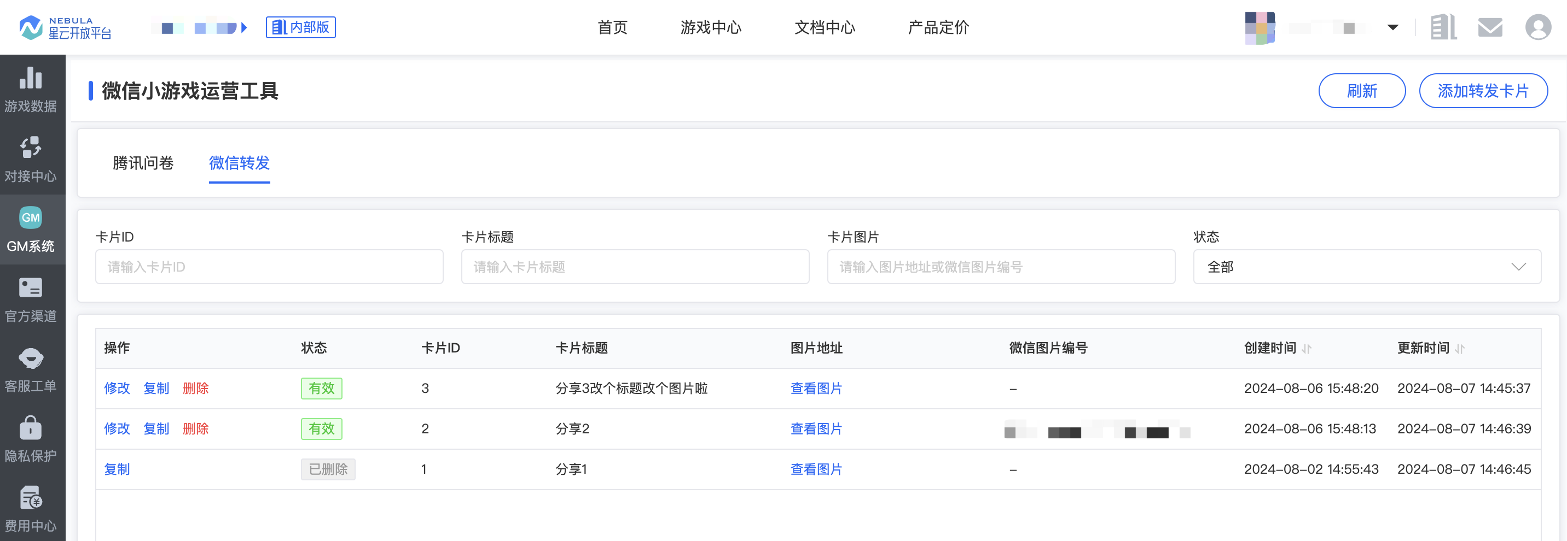Viewport: 1567px width, 541px height.
Task: Click 修改 for card 分享2
Action: click(x=117, y=429)
